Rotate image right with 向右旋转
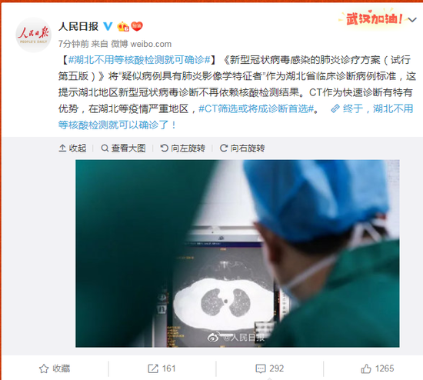The height and width of the screenshot is (380, 423). 242,148
